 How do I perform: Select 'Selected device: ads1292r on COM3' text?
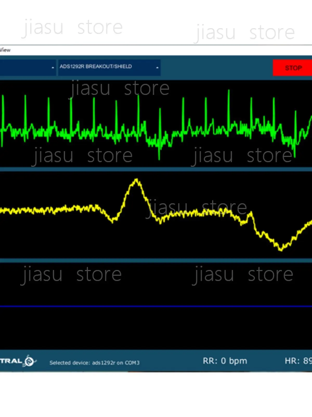click(94, 363)
